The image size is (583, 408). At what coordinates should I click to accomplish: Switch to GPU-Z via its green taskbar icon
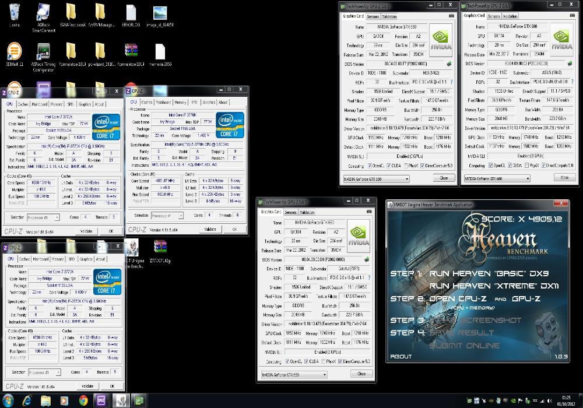(139, 400)
